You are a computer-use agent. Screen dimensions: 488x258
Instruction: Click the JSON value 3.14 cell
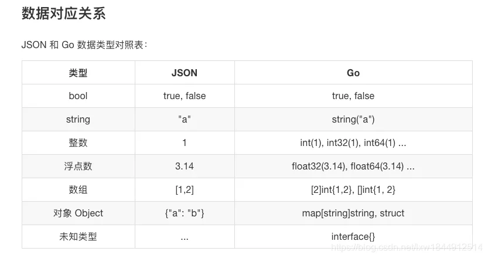coord(185,166)
